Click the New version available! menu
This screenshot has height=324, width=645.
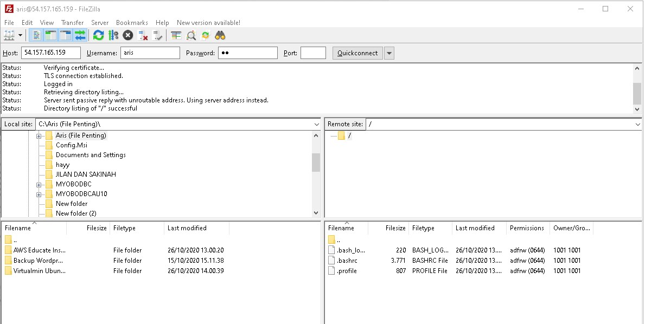[x=208, y=23]
